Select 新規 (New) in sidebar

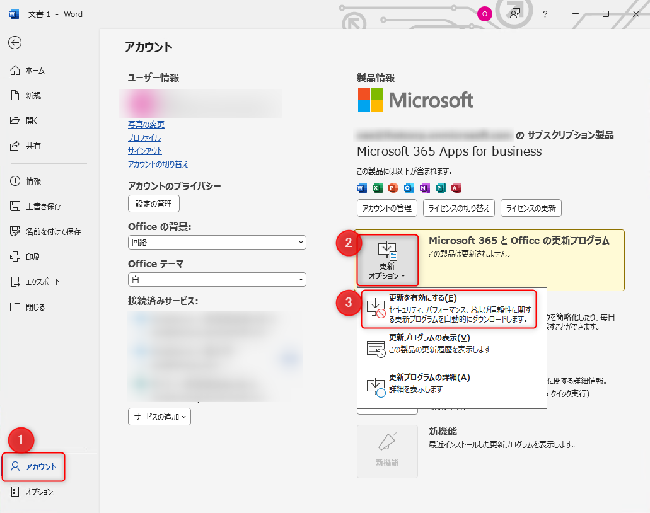click(33, 95)
